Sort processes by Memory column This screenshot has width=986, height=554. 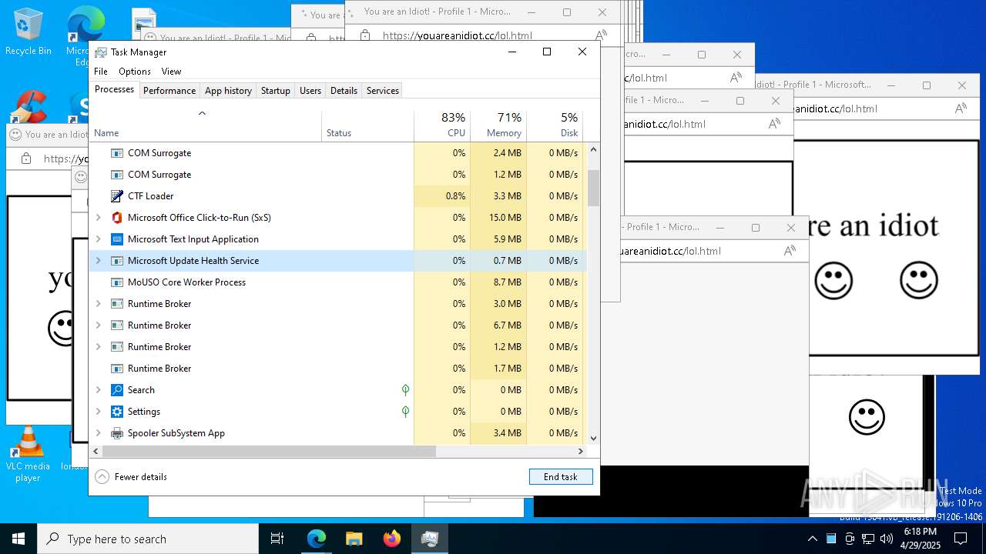click(x=498, y=126)
